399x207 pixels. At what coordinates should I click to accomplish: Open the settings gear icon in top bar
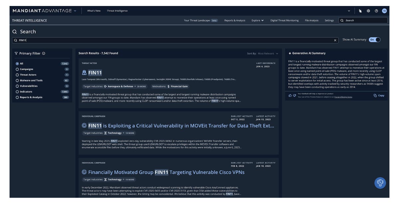[368, 11]
